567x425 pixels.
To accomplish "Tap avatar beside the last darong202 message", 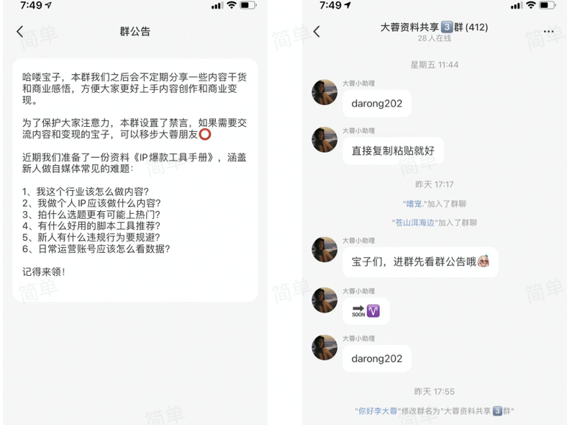I will tap(325, 347).
